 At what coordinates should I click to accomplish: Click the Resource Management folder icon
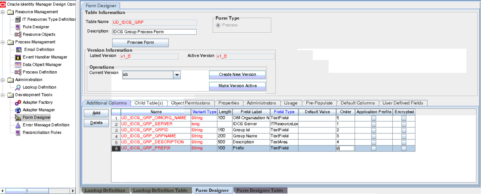tap(11, 12)
